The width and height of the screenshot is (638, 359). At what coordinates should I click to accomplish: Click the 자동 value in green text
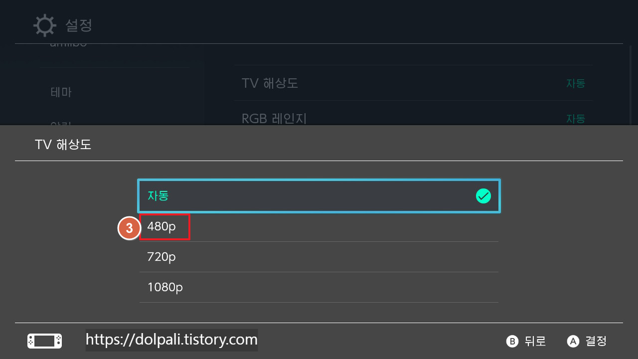click(x=576, y=83)
